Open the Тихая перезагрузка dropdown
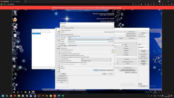This screenshot has width=174, height=98. tap(96, 59)
